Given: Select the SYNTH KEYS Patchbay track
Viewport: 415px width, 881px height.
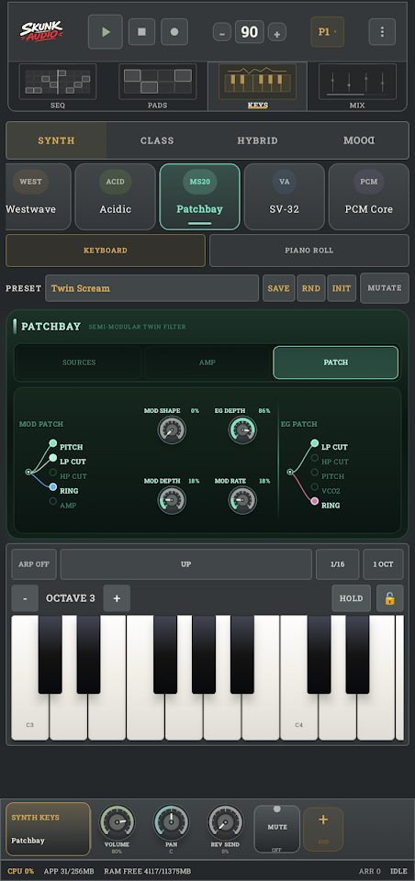Looking at the screenshot, I should [48, 829].
